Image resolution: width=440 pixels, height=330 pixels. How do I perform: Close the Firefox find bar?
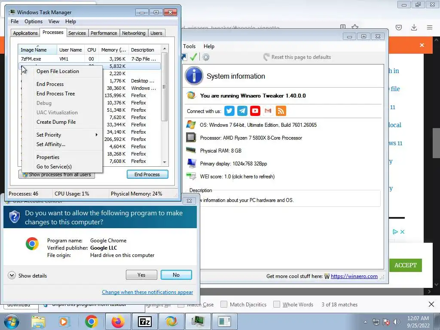(431, 304)
